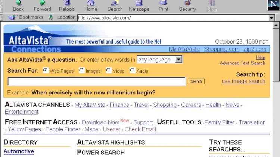Open the Support link

click(143, 122)
